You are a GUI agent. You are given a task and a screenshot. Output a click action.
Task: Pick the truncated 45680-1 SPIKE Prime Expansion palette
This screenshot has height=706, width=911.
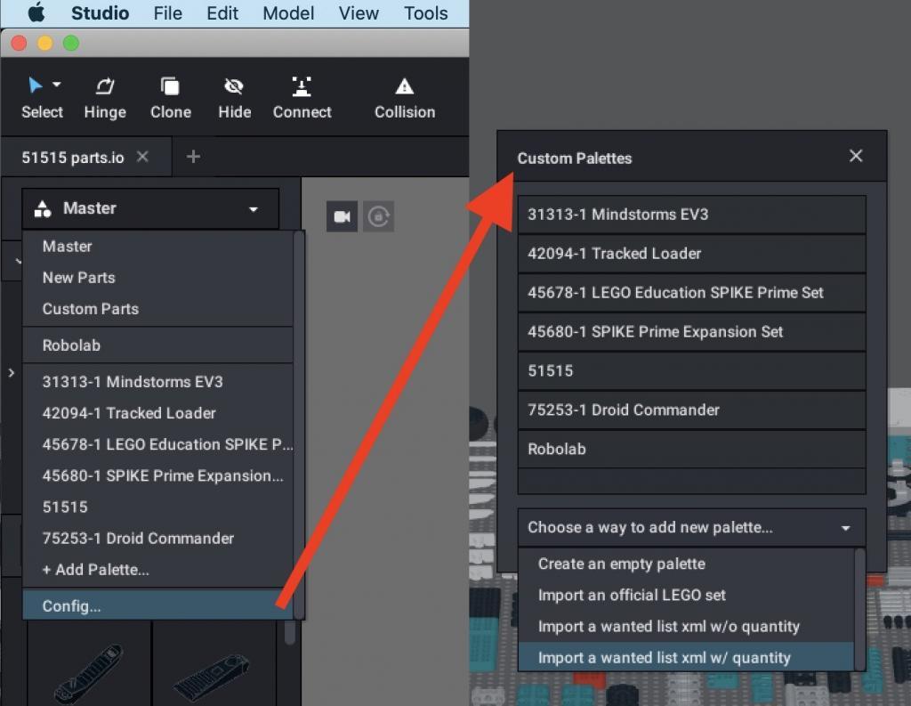(157, 475)
